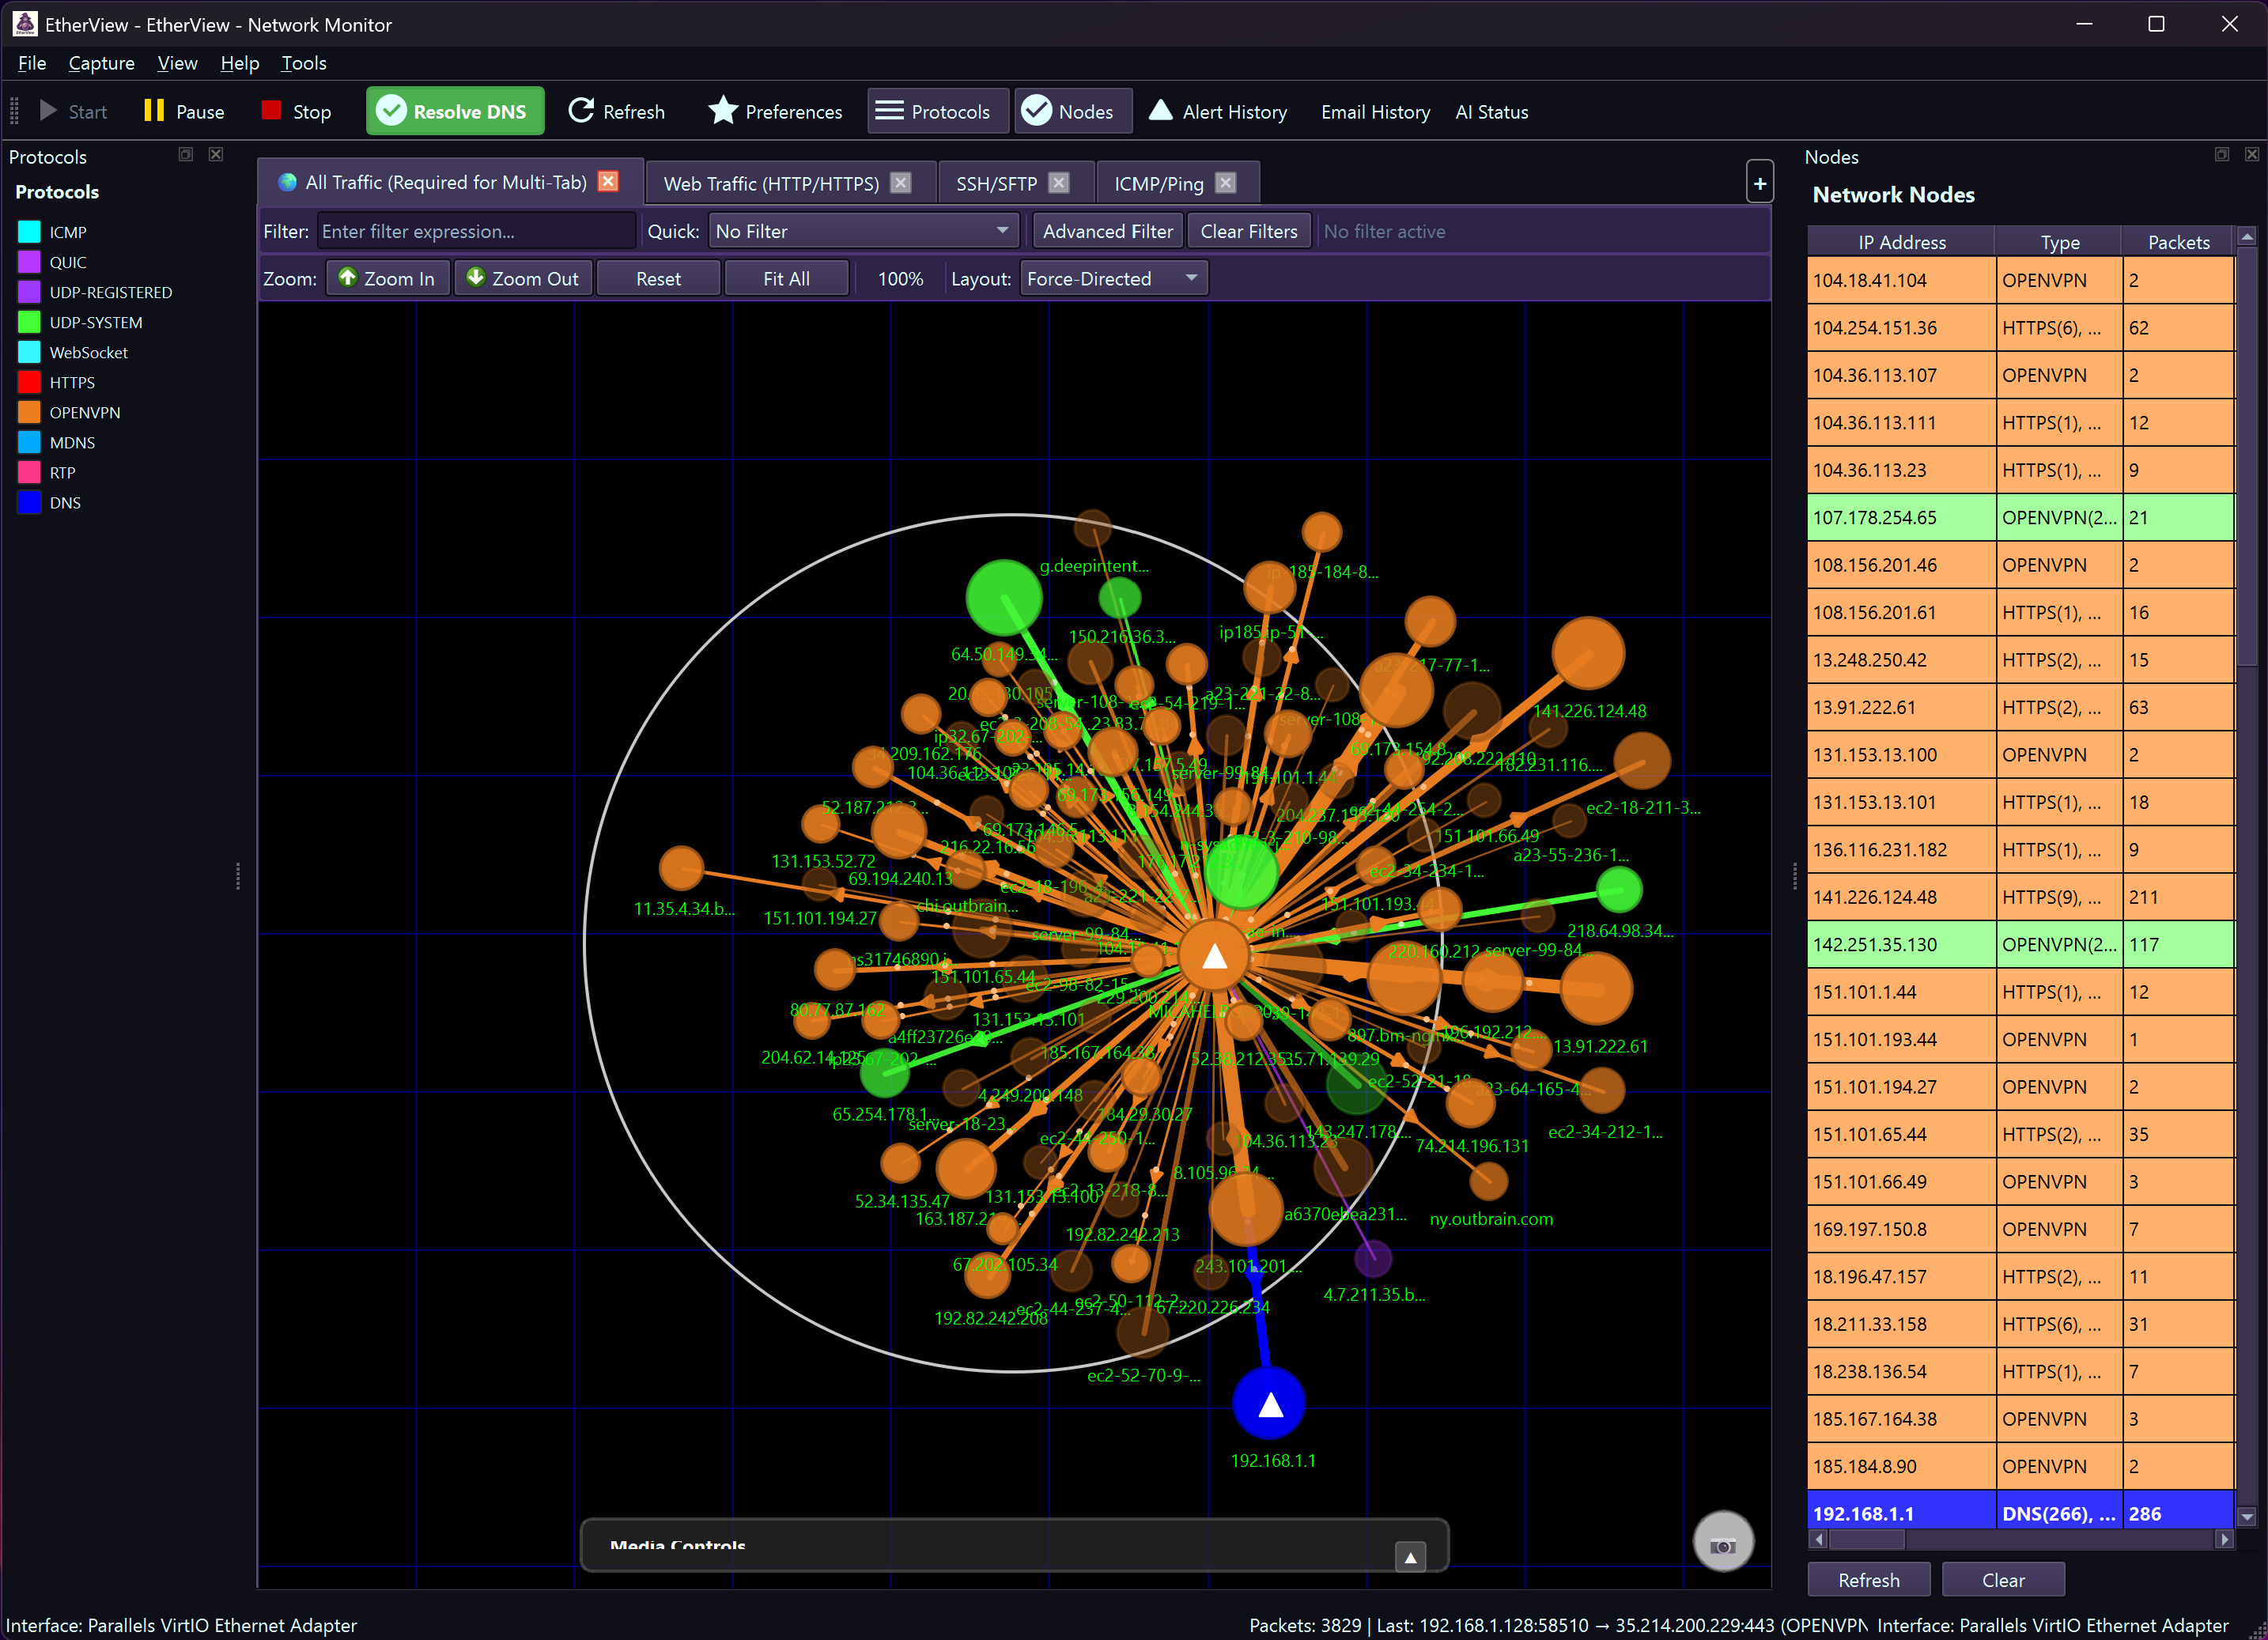Switch to the ICMP/Ping tab
Viewport: 2268px width, 1640px height.
[x=1159, y=182]
